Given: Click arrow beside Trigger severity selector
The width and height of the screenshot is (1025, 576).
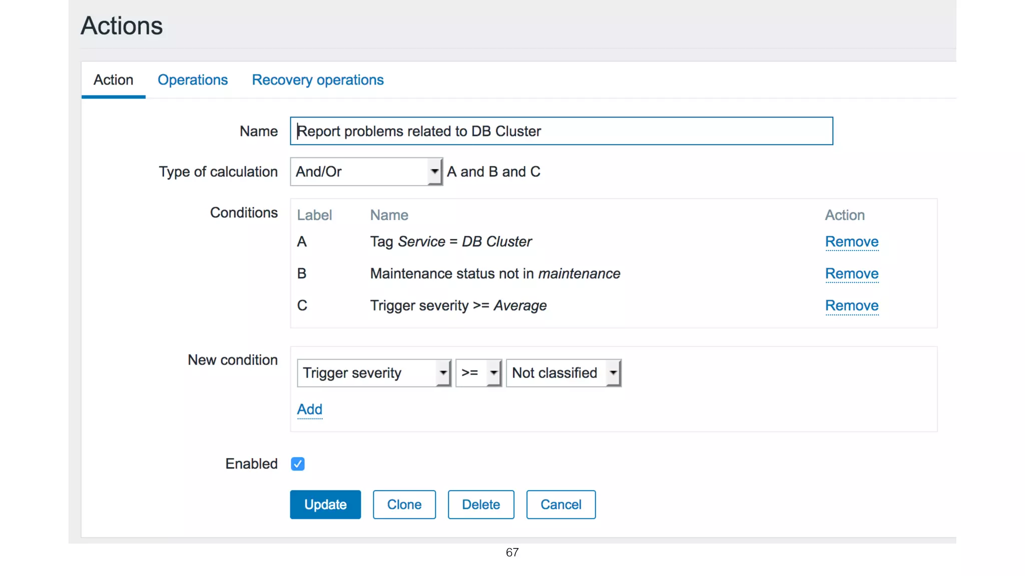Looking at the screenshot, I should point(443,373).
